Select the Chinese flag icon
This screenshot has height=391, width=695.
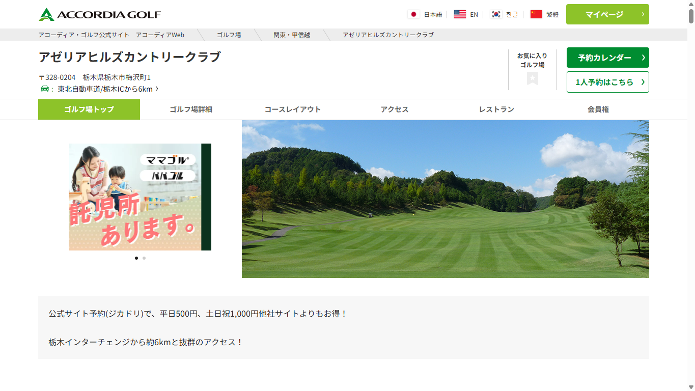click(536, 14)
